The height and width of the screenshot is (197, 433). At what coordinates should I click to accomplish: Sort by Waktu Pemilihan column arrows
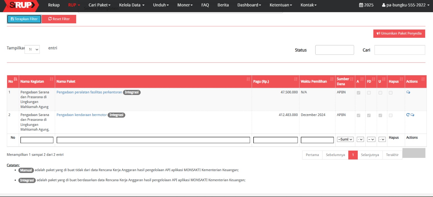coord(332,79)
